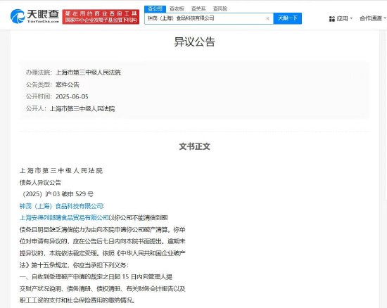This screenshot has width=387, height=308.
Task: Select the 查公司 tab
Action: (155, 9)
